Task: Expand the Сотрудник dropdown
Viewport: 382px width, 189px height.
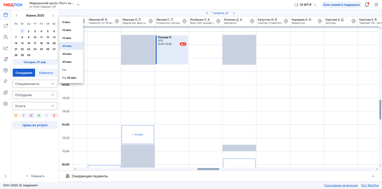Action: 35,95
